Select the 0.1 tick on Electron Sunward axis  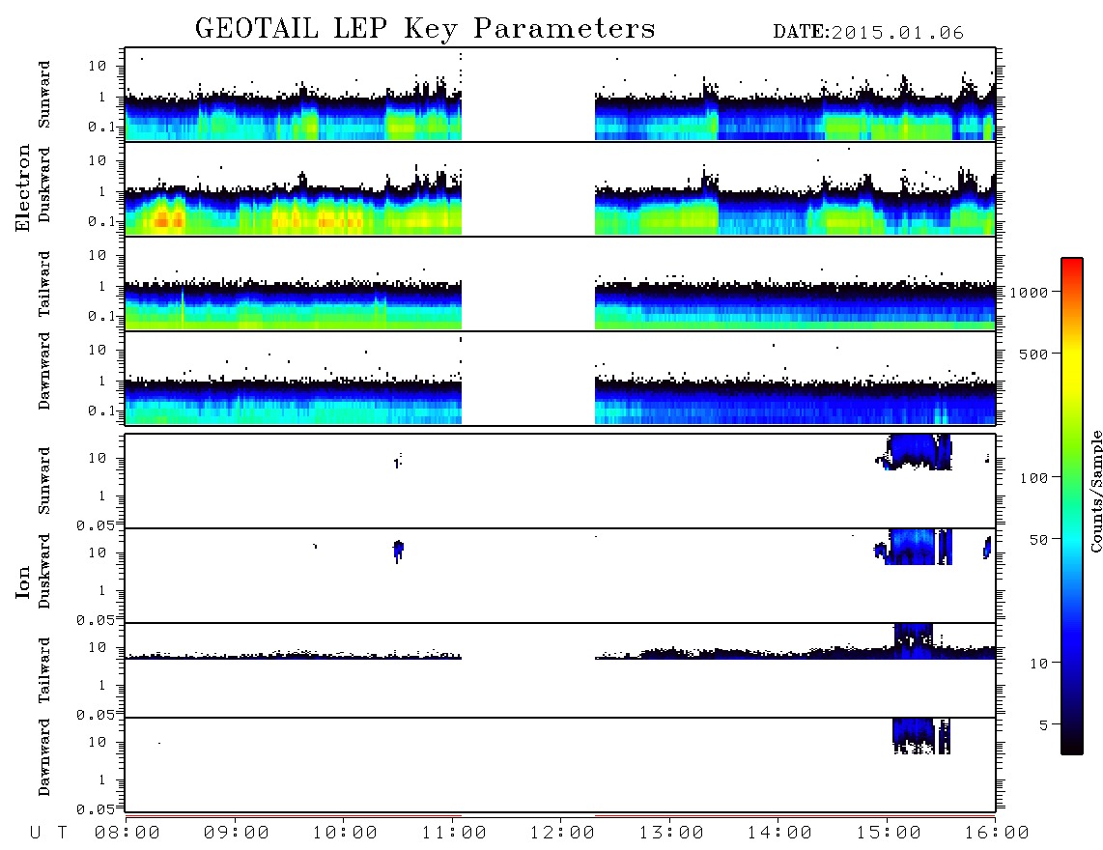101,127
